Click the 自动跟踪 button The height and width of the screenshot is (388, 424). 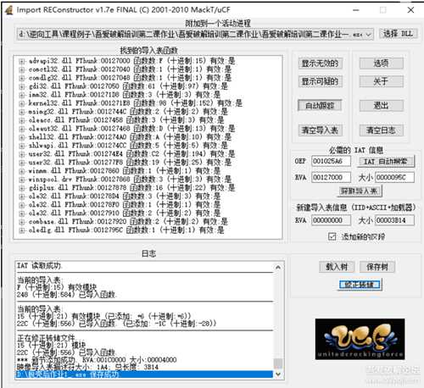[x=320, y=106]
